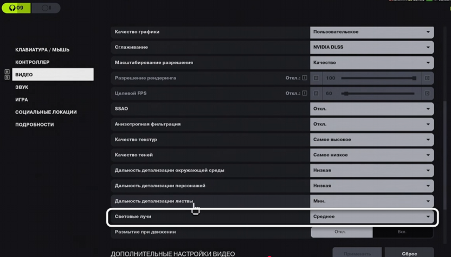
Task: Set Размытие при движении to Вкл.
Action: pyautogui.click(x=403, y=232)
